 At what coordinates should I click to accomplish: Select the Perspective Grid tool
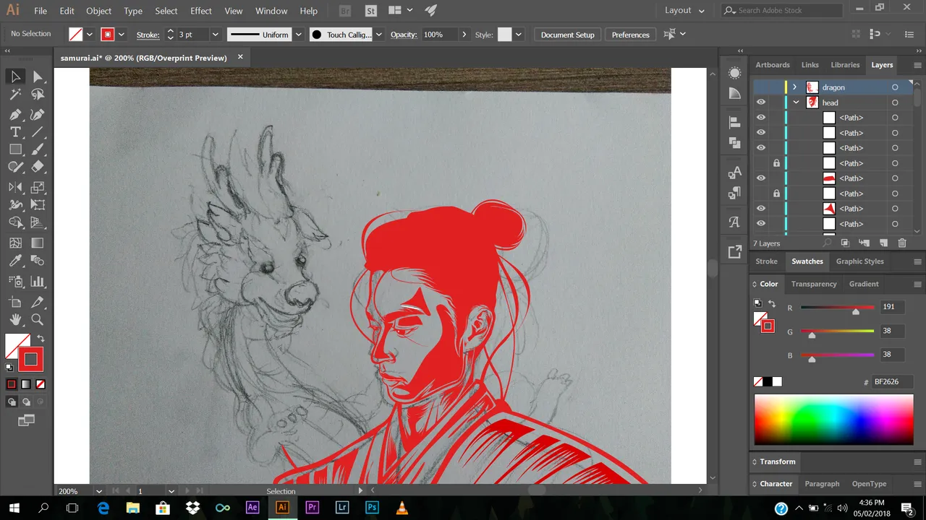pos(38,223)
